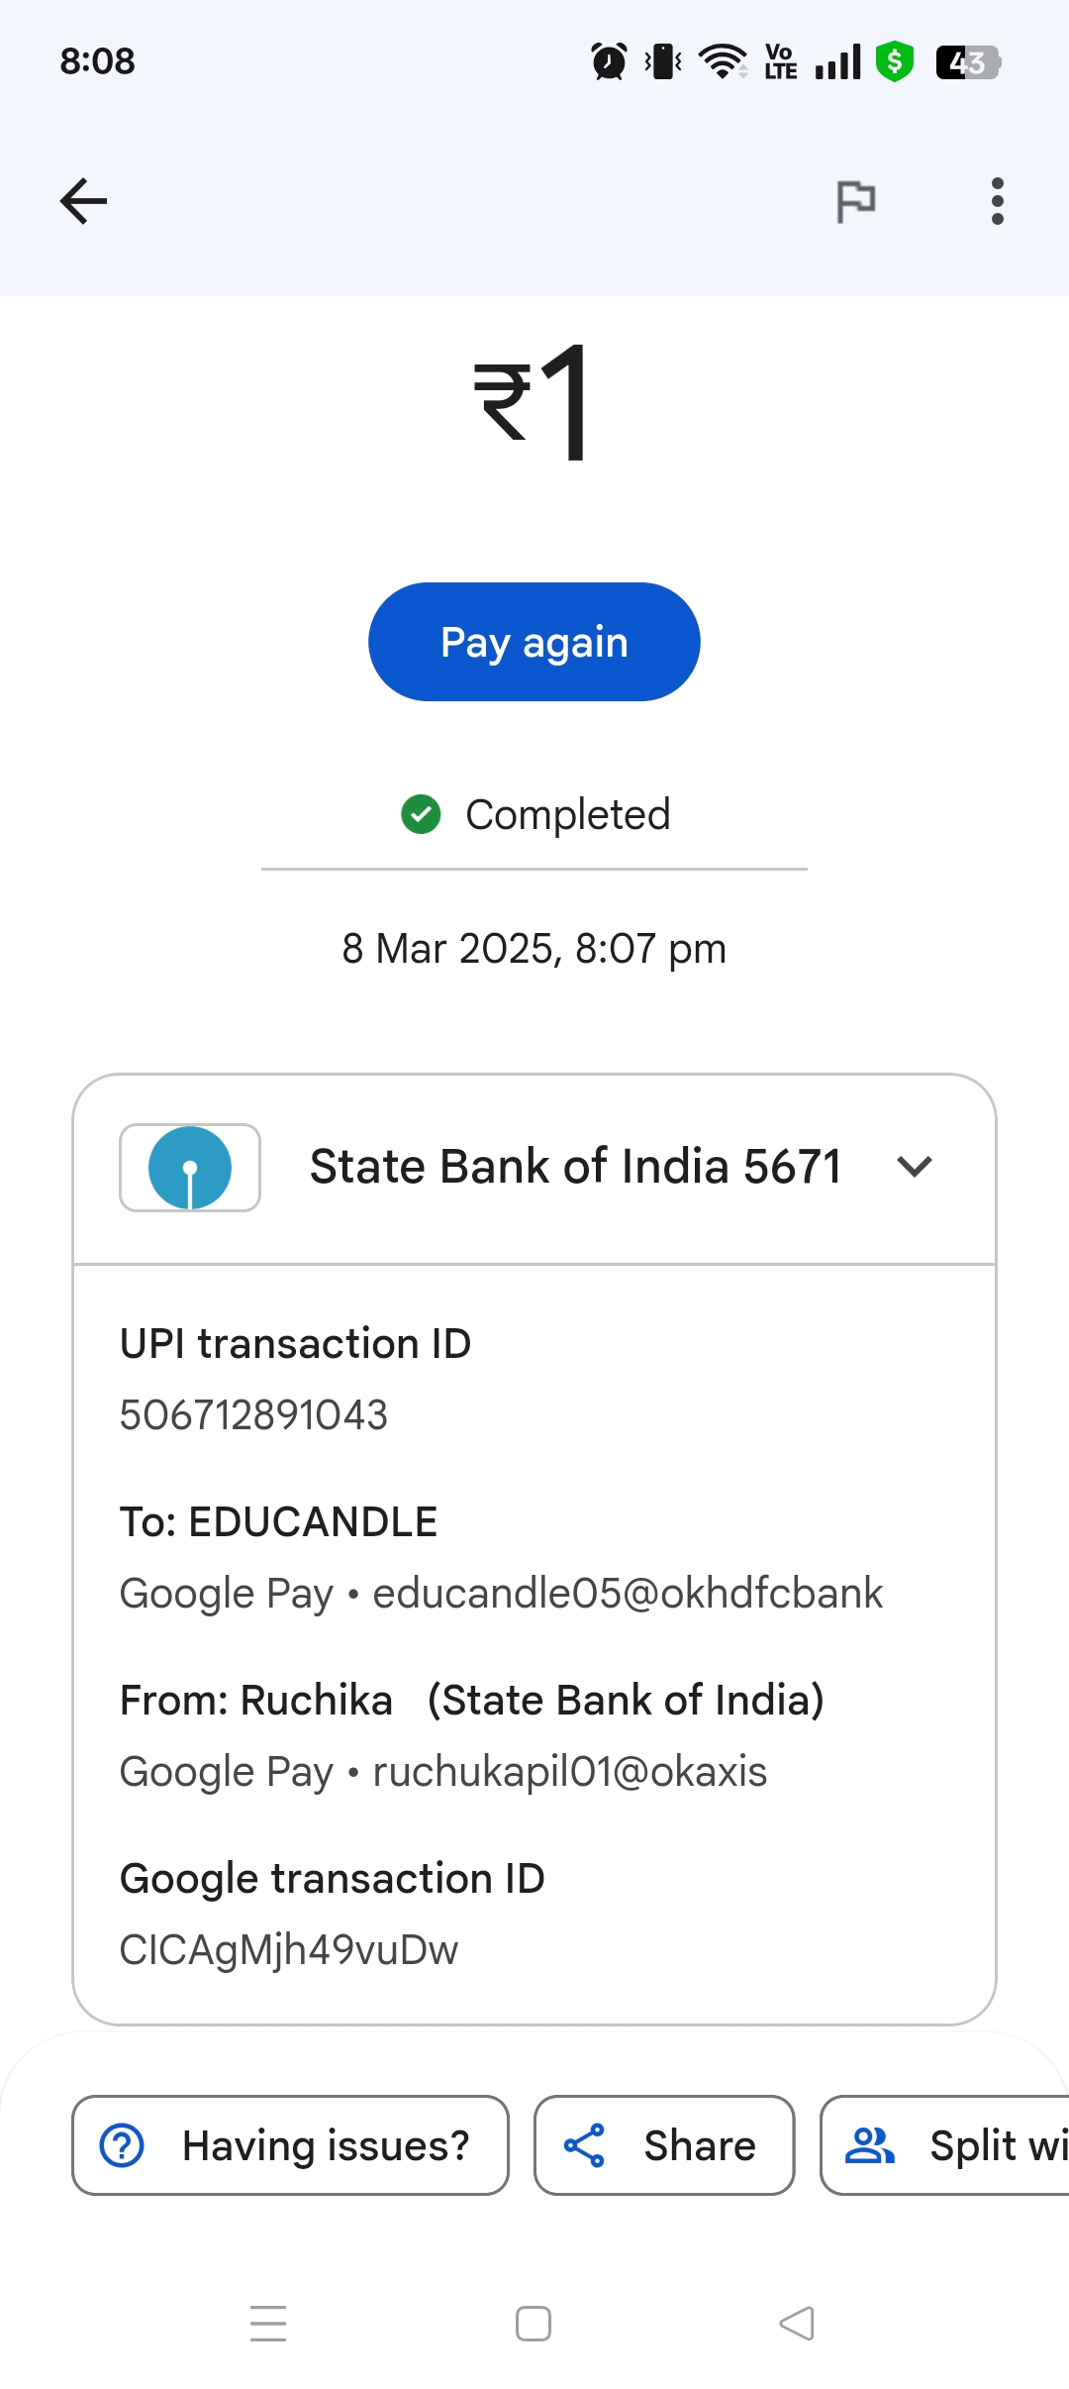The height and width of the screenshot is (2389, 1069).
Task: Tap the share network icon
Action: click(x=584, y=2145)
